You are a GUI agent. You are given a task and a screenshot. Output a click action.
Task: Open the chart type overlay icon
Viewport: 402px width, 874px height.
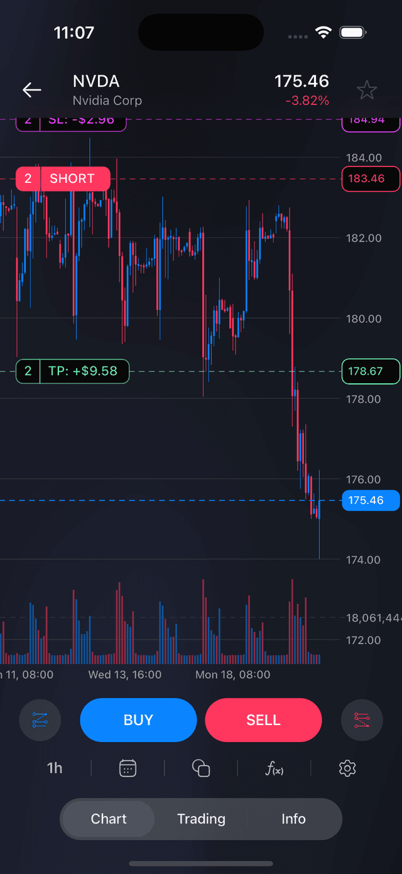pos(201,768)
